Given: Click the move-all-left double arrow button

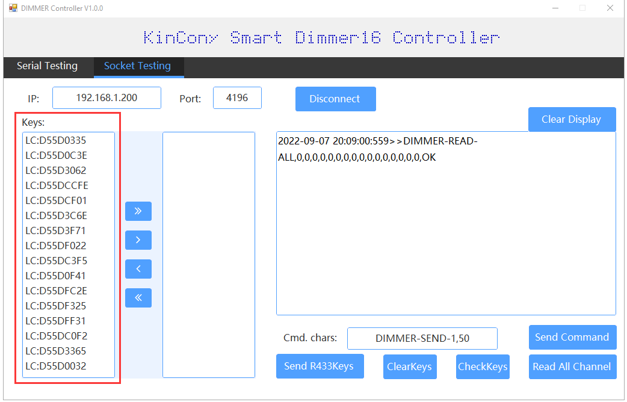Looking at the screenshot, I should 138,298.
